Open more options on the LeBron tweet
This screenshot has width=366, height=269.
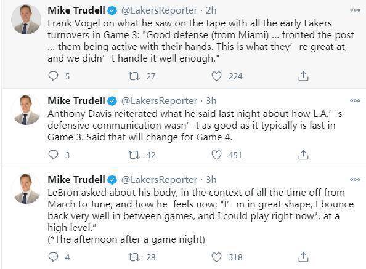[355, 179]
